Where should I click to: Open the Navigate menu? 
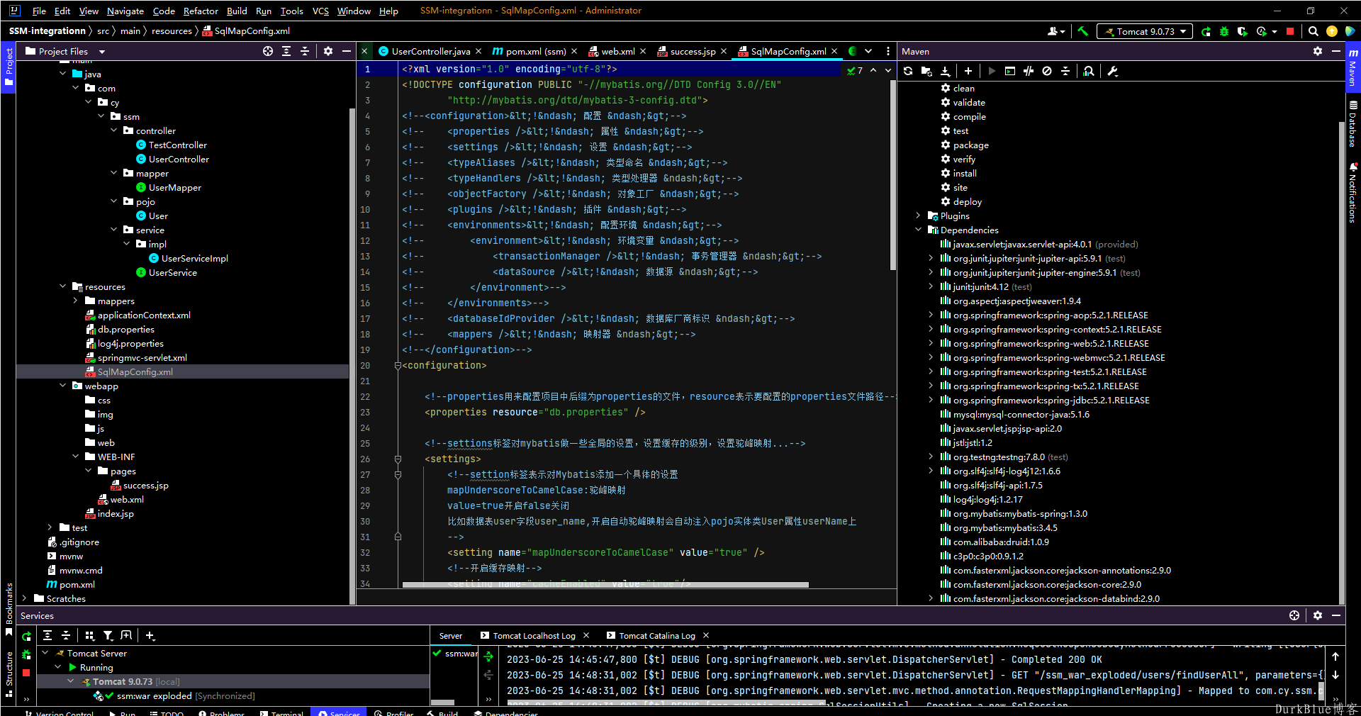(125, 11)
